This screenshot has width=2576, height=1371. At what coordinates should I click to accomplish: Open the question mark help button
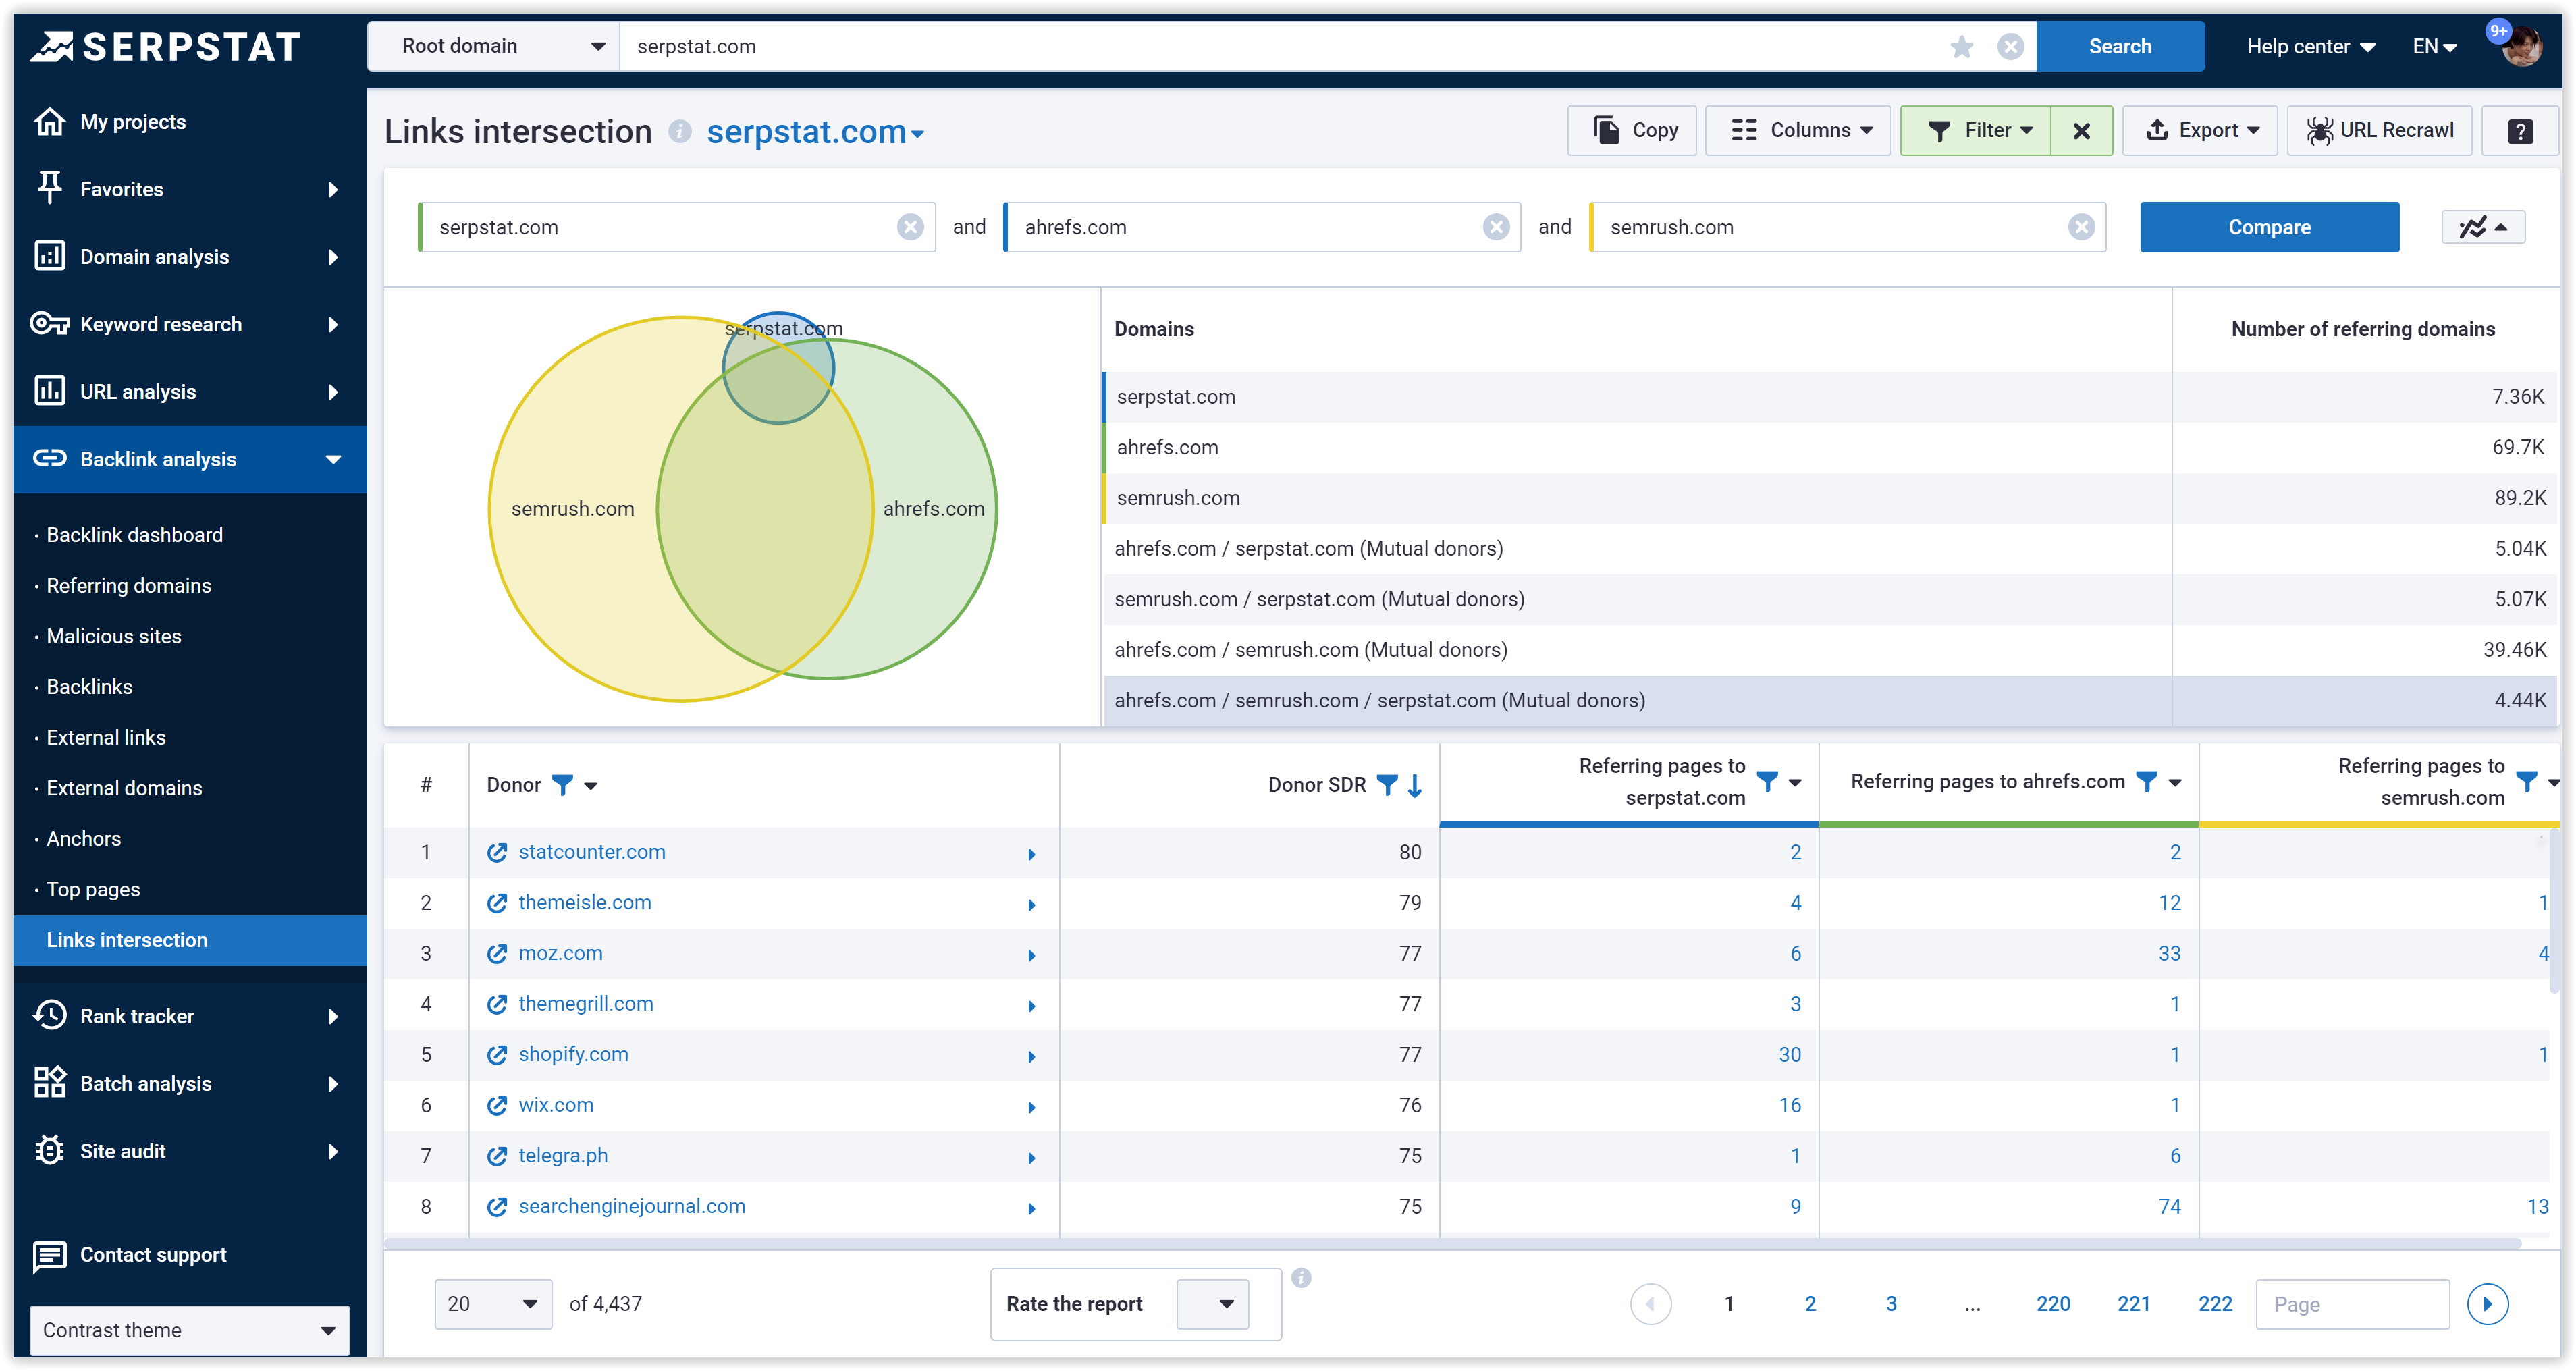pyautogui.click(x=2520, y=131)
